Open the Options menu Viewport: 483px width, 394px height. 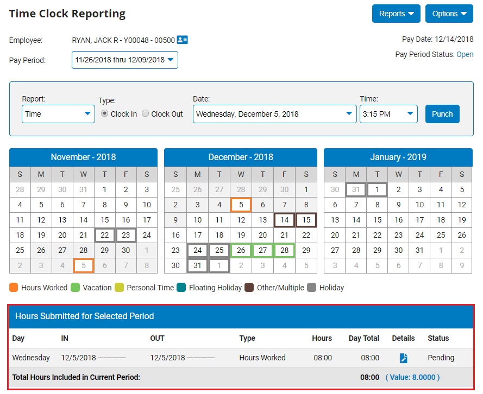[449, 14]
